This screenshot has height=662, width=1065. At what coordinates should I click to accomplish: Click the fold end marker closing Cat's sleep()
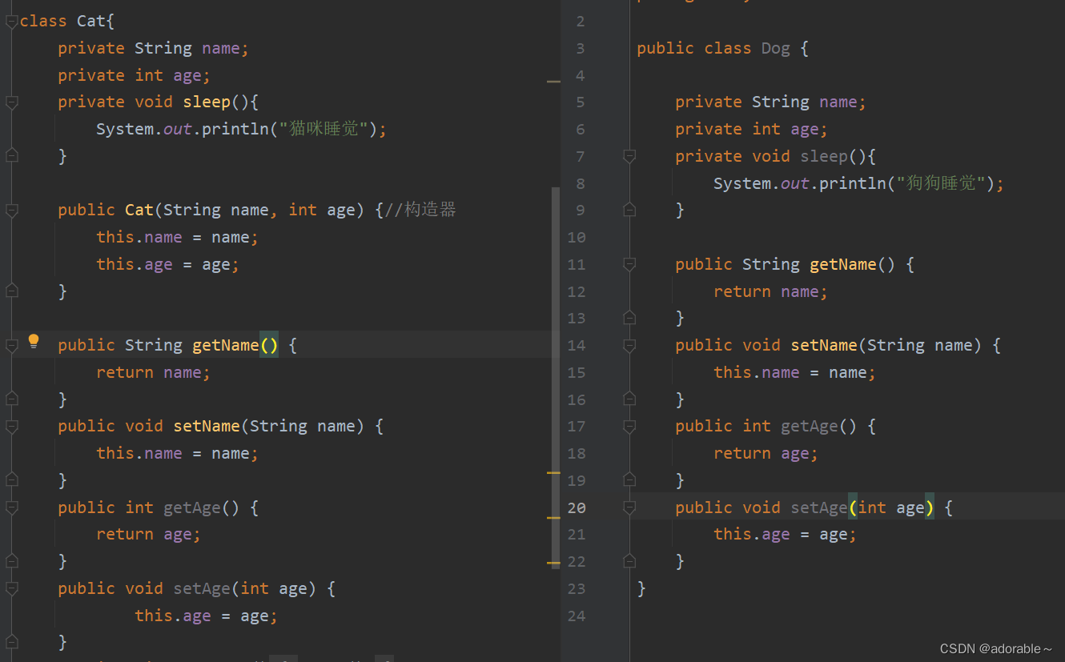coord(11,156)
